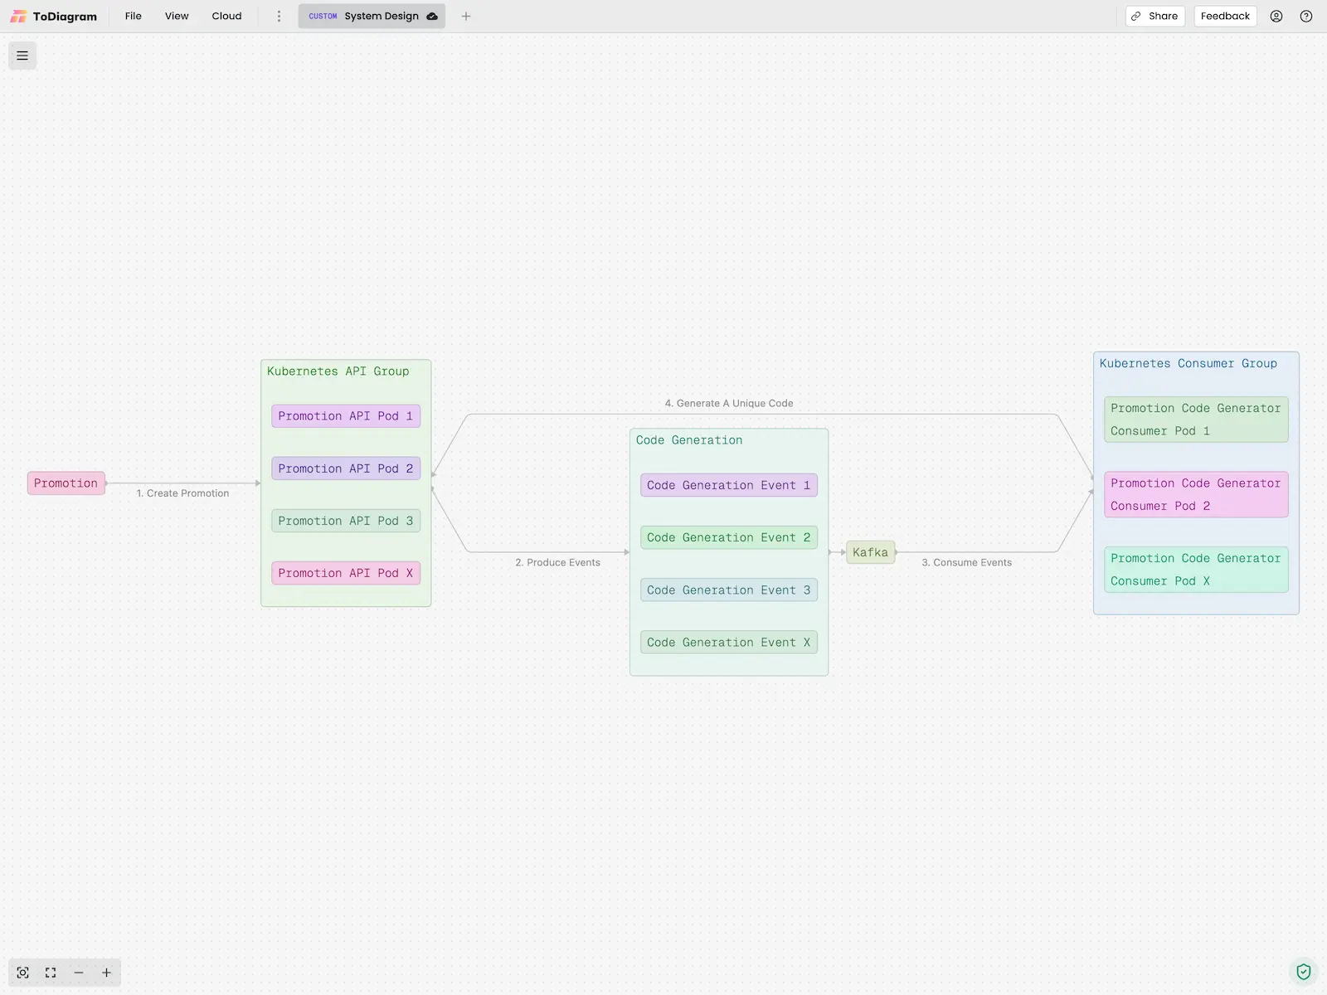This screenshot has width=1327, height=995.
Task: Select Promotion Code Generator Consumer Pod 1
Action: pos(1196,420)
